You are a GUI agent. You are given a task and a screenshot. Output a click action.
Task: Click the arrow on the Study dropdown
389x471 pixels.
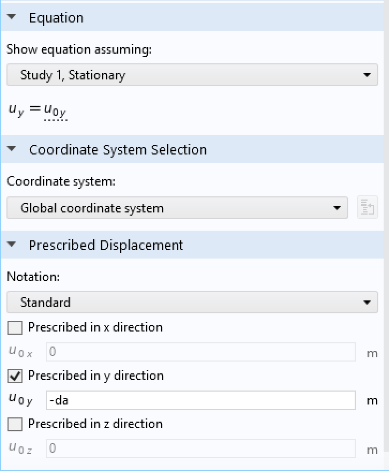(x=366, y=75)
